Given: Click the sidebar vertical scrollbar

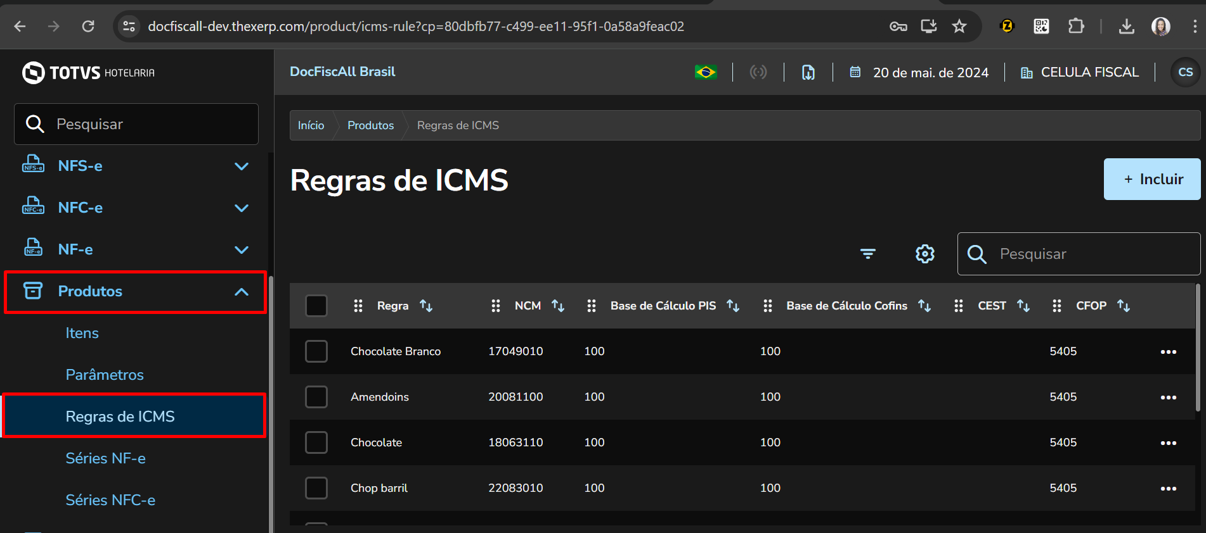Looking at the screenshot, I should [x=271, y=405].
